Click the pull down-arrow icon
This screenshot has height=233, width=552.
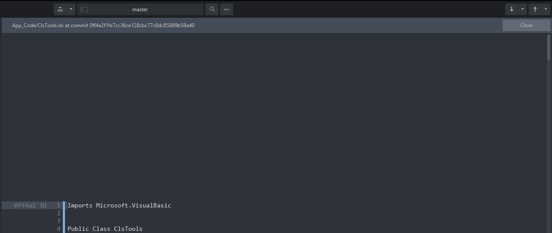(512, 9)
